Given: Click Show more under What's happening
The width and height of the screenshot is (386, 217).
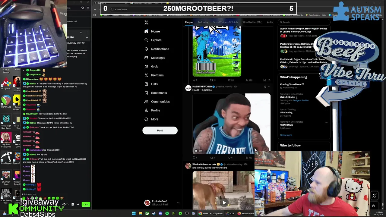Looking at the screenshot, I should pos(286,135).
